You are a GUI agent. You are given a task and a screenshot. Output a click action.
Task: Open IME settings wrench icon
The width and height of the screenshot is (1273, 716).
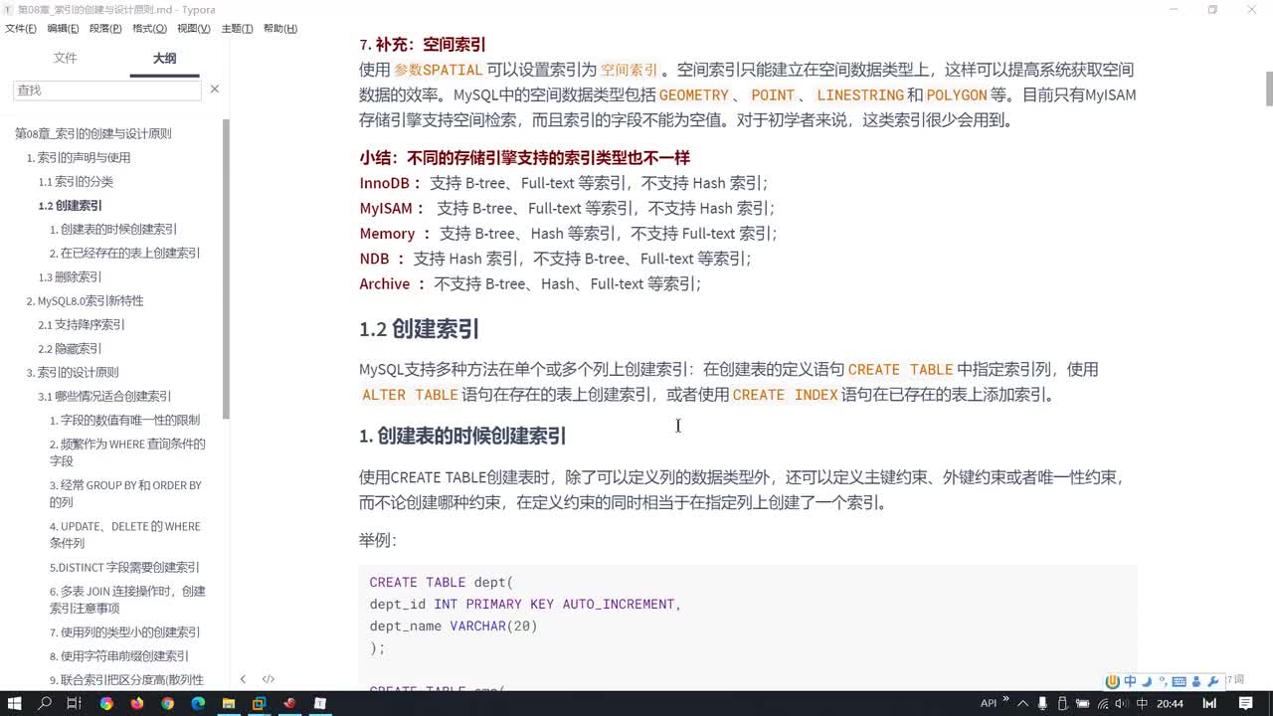(x=1212, y=681)
